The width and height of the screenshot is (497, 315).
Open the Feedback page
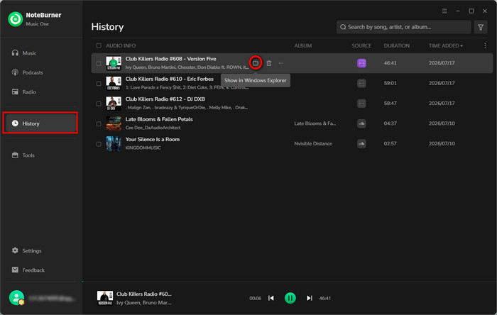[40, 270]
